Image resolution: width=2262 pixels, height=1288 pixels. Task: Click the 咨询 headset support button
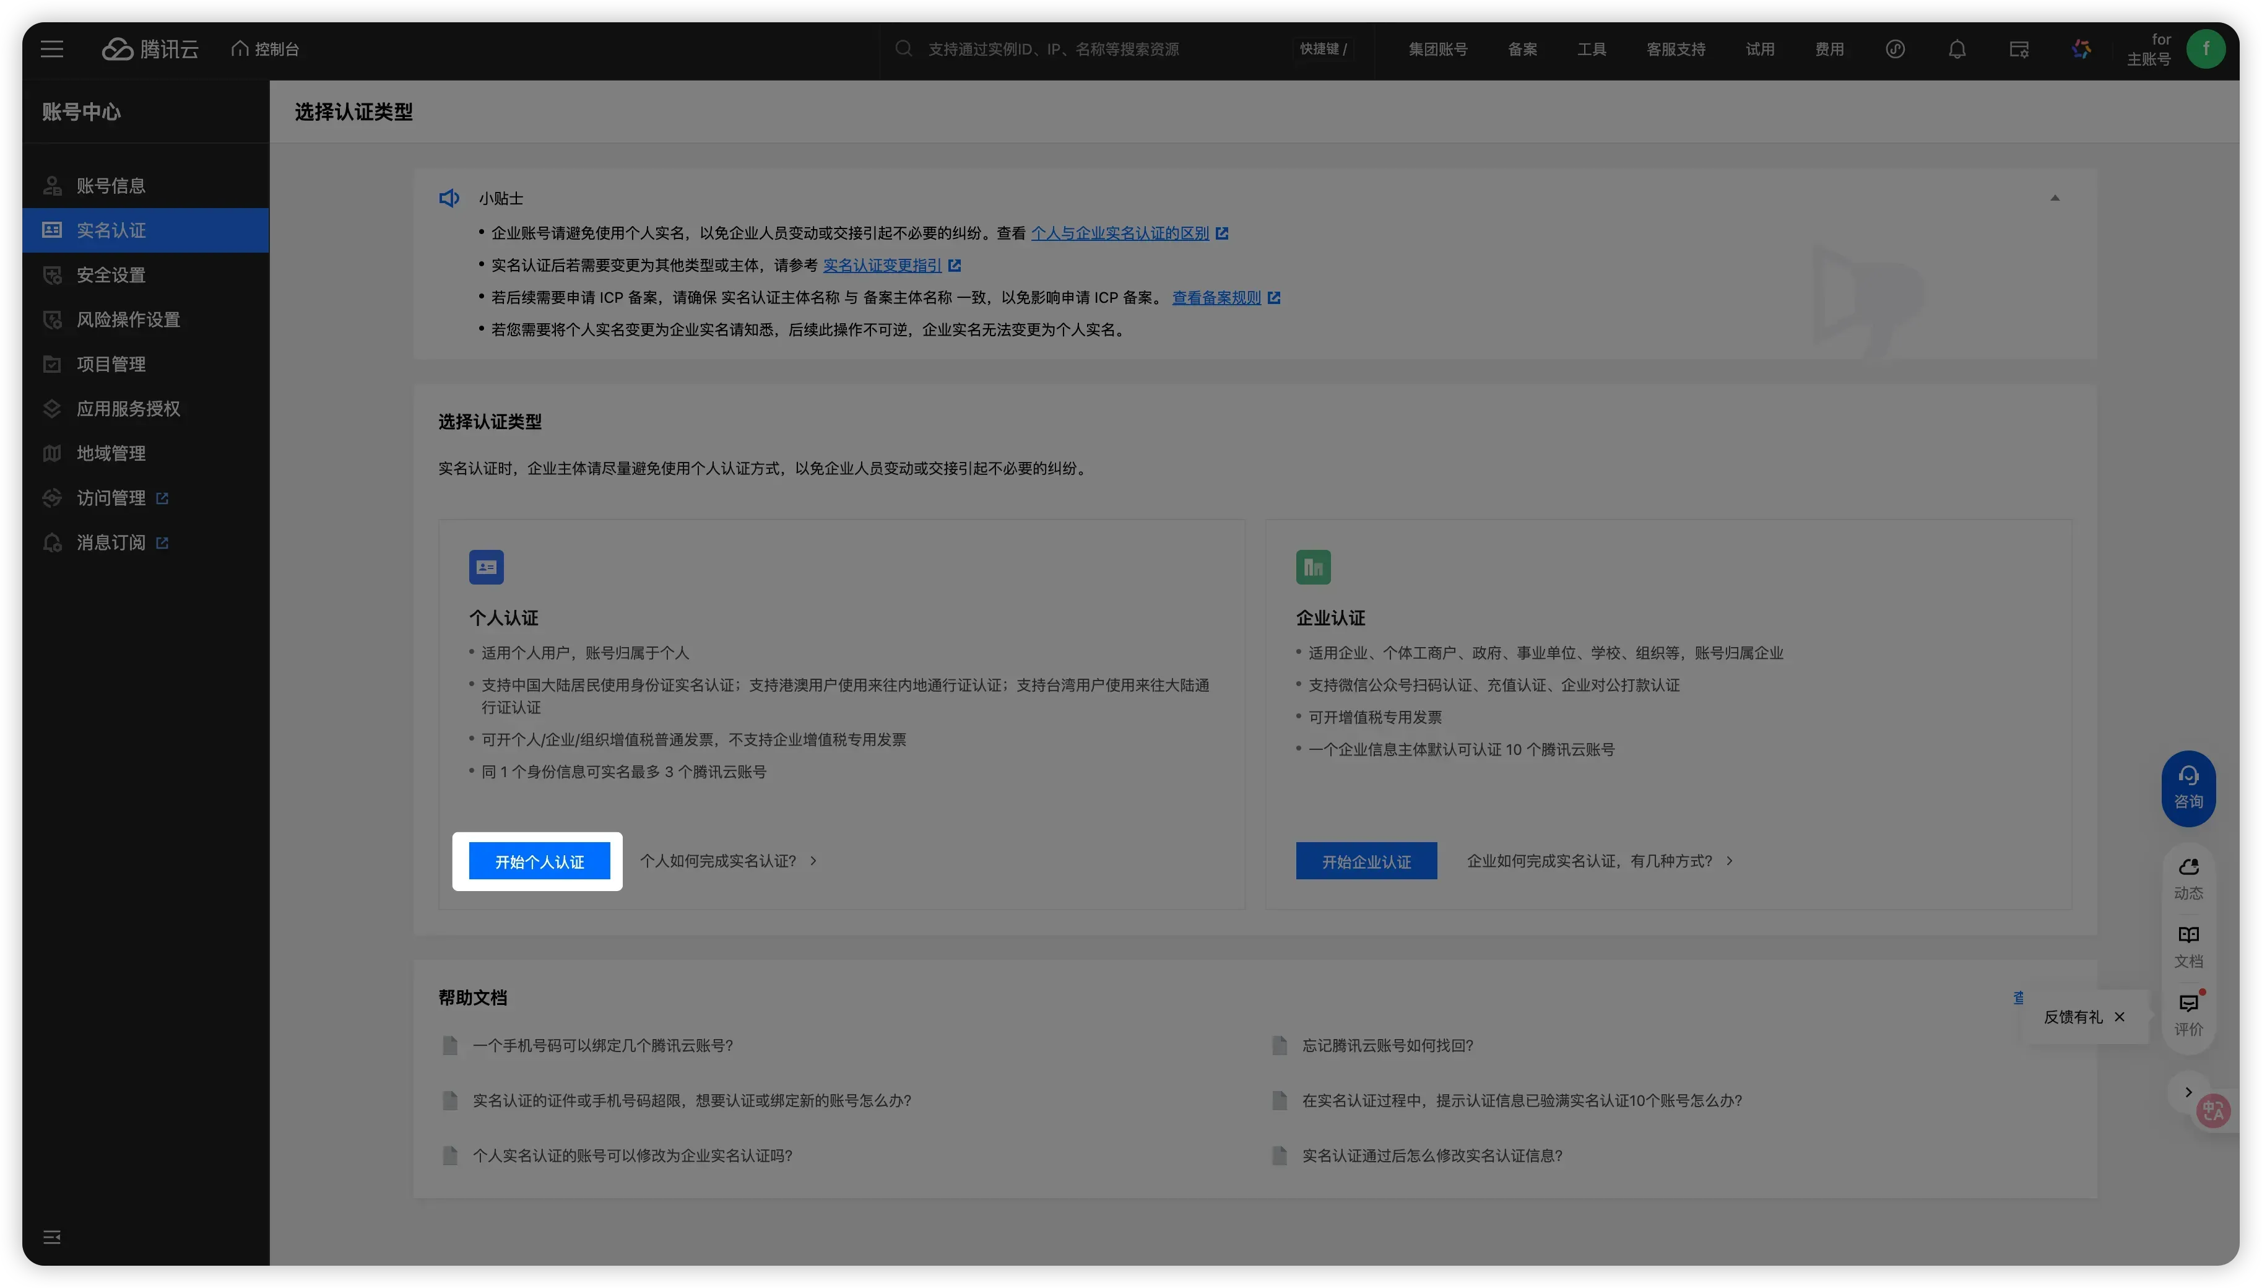point(2188,787)
